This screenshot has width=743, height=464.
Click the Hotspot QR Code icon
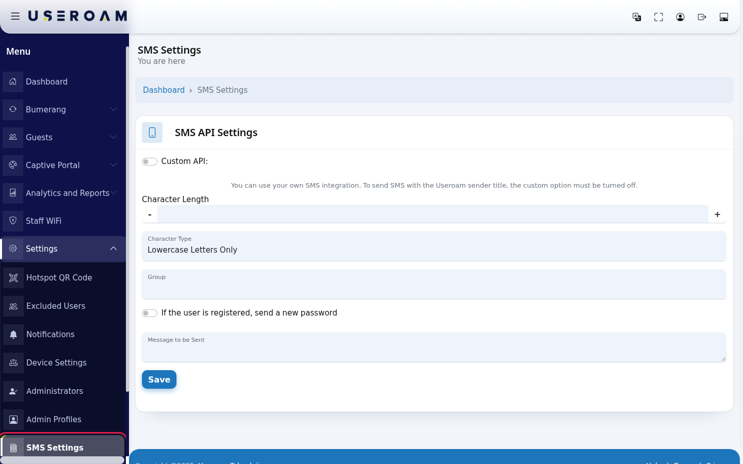click(13, 277)
